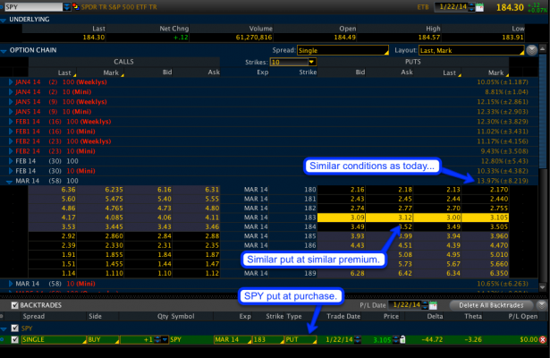The height and width of the screenshot is (358, 550).
Task: Click the stepper arrows on trade quantity
Action: (156, 340)
